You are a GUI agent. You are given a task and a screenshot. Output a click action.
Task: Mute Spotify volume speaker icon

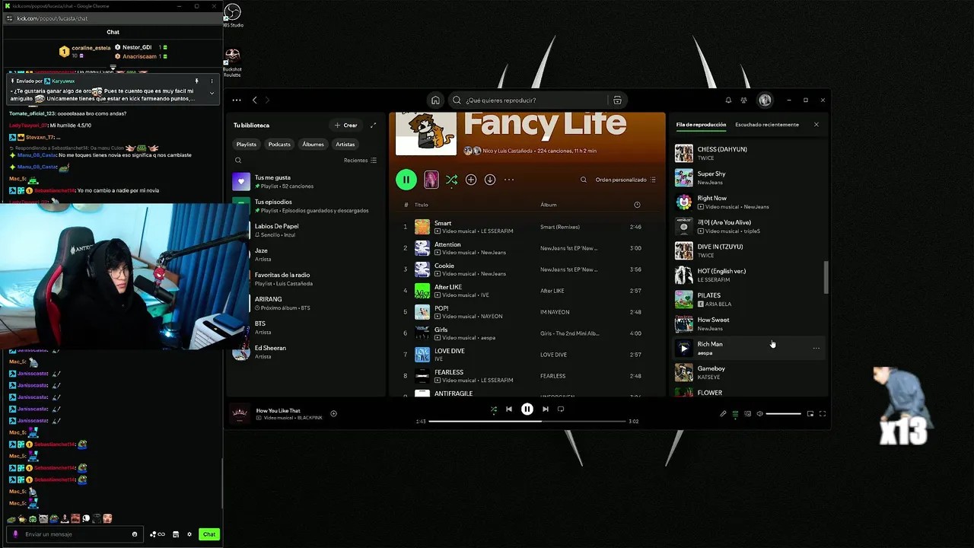759,413
